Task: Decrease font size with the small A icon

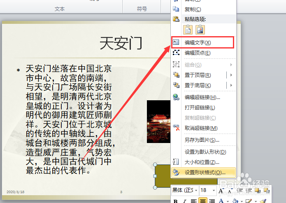Action: pos(230,191)
